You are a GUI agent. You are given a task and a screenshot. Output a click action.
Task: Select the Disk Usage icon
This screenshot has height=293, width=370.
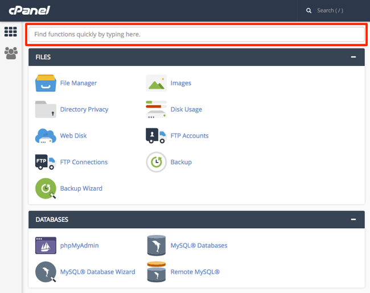[156, 109]
